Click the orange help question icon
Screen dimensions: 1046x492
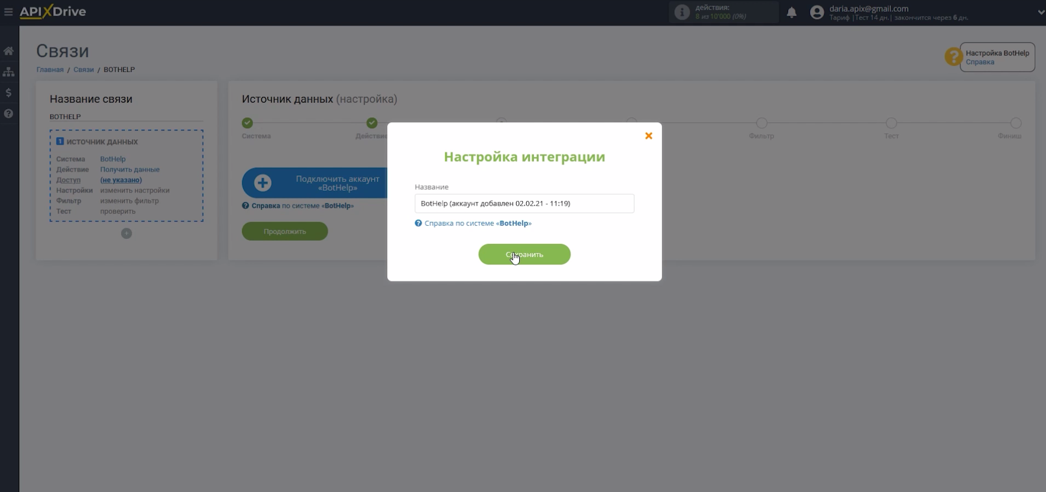[x=953, y=56]
